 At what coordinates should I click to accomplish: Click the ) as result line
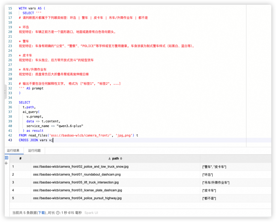pos(33,131)
